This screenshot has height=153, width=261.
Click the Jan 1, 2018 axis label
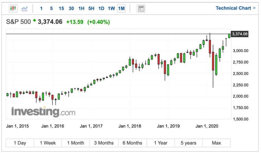click(130, 126)
